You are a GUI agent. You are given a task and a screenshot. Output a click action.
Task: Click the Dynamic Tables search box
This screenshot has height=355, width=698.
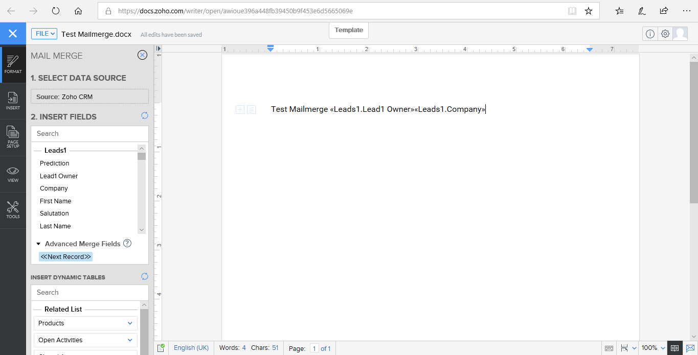(89, 292)
